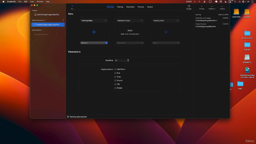
Task: Click the Do Not Disturb moon icon
Action: click(x=226, y=2)
